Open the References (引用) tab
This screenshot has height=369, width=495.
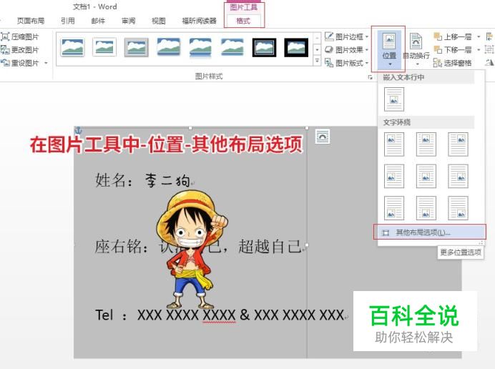pyautogui.click(x=68, y=21)
